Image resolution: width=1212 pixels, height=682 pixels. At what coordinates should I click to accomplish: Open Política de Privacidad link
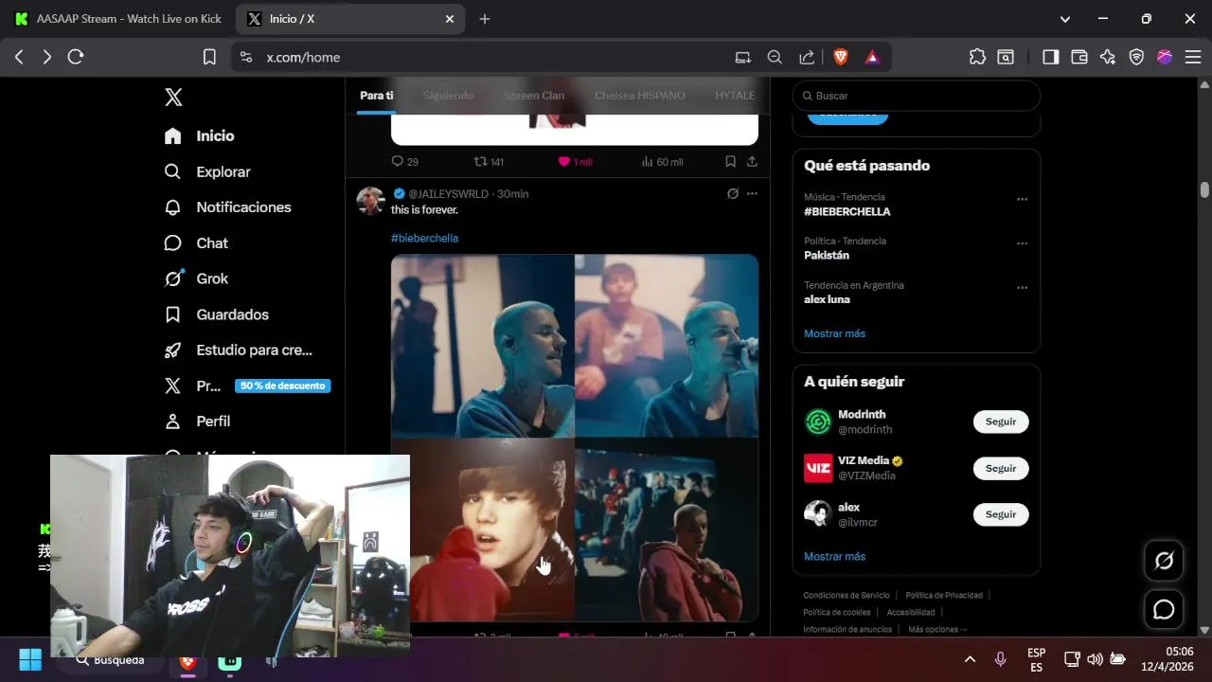coord(944,595)
